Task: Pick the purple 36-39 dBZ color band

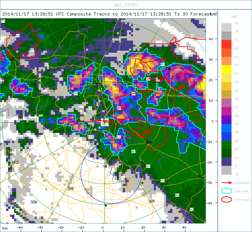Action: click(226, 120)
